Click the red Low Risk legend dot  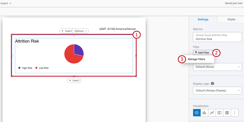[36, 68]
